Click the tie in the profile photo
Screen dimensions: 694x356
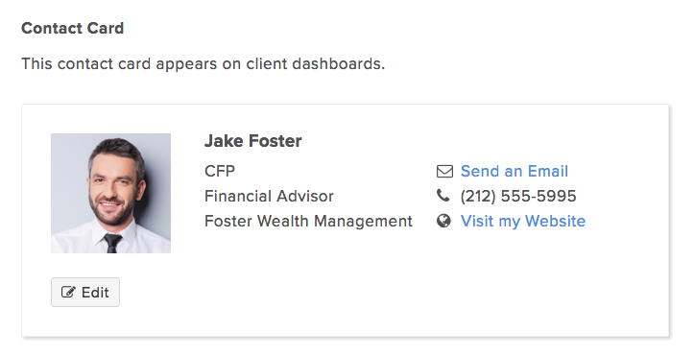click(x=112, y=243)
